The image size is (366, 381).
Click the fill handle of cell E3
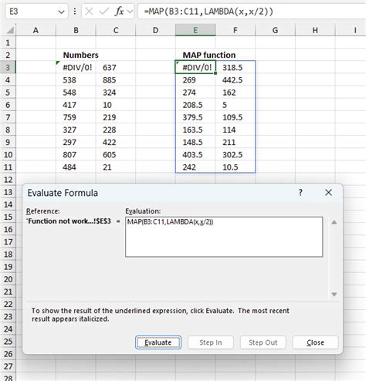point(215,73)
